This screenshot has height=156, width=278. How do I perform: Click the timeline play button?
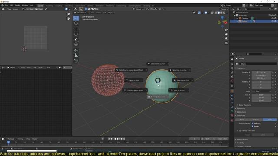tap(118, 139)
